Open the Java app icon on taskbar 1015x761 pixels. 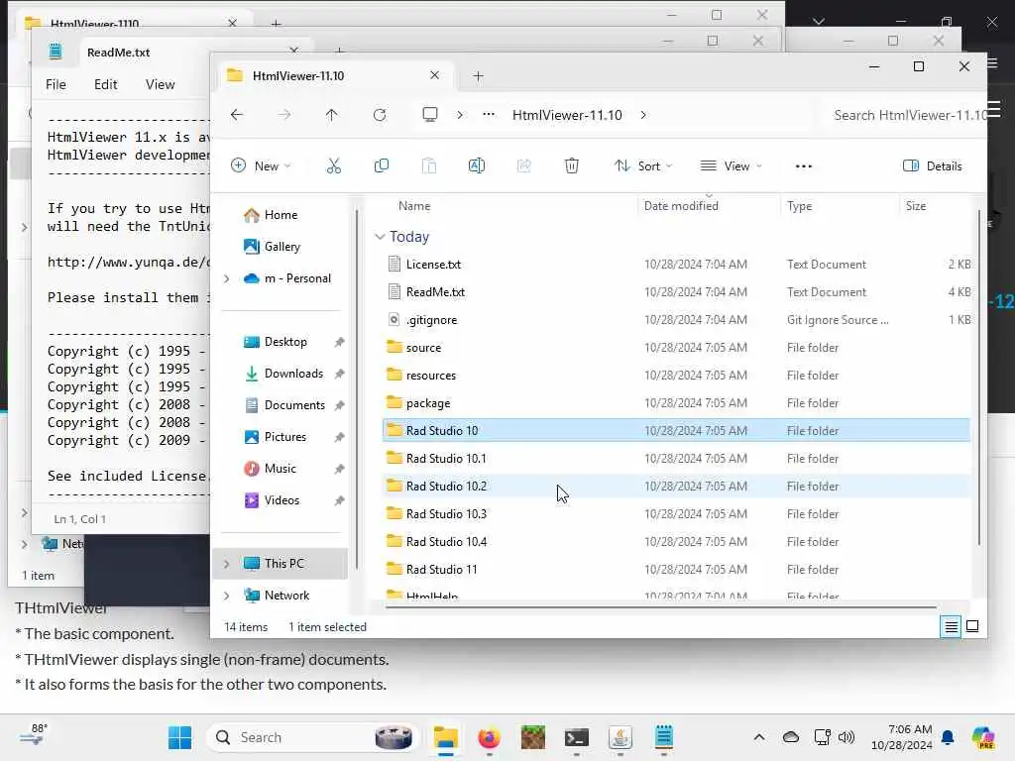[x=620, y=737]
